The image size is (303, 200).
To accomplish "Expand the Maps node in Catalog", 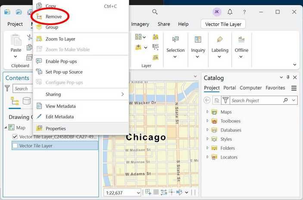I will point(207,112).
